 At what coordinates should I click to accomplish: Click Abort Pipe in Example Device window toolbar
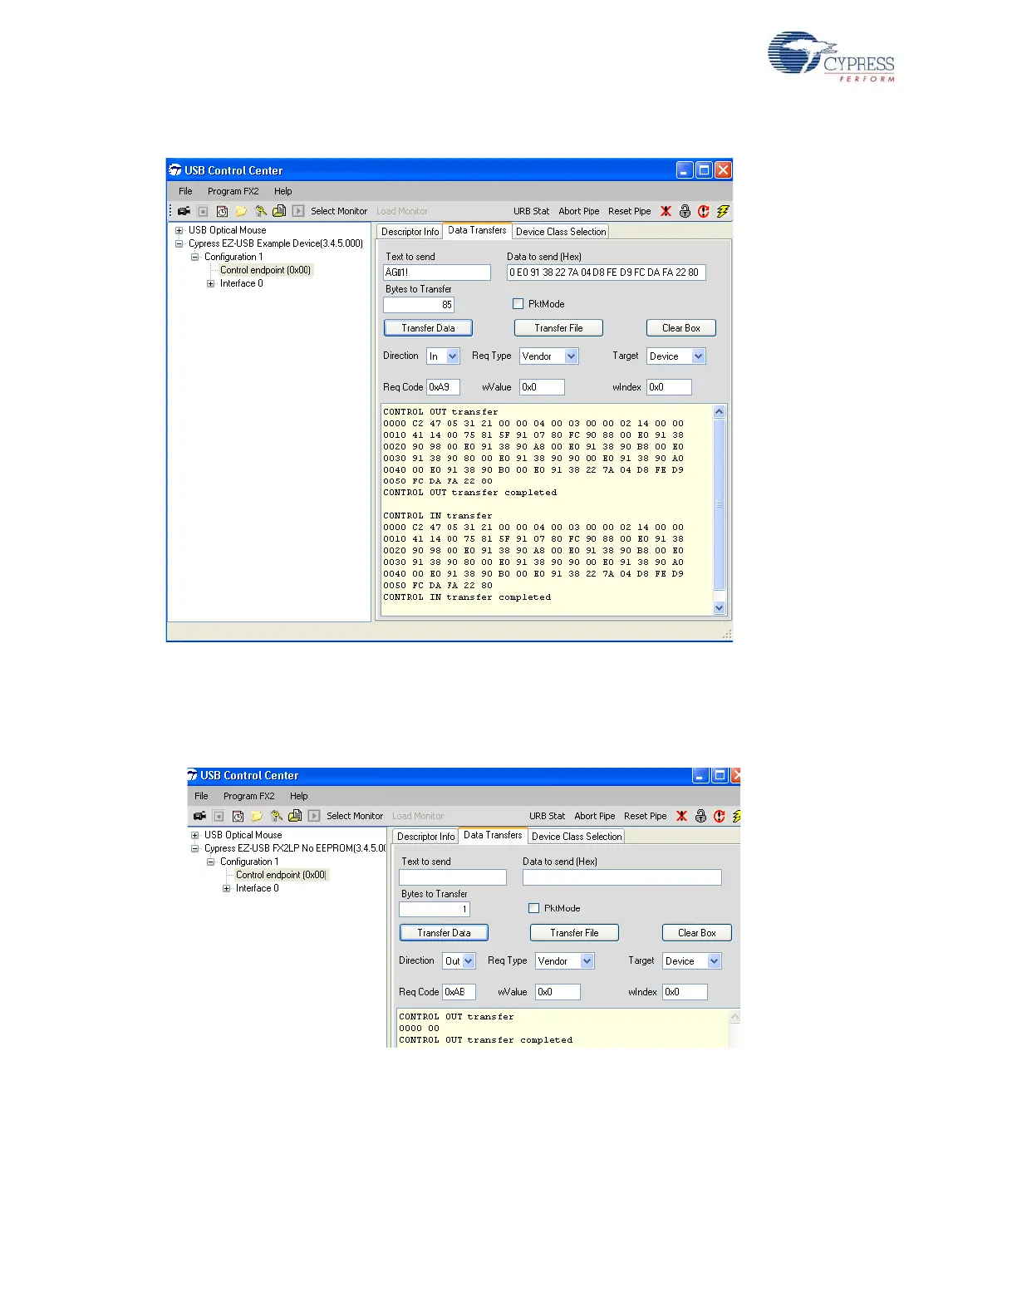click(579, 211)
